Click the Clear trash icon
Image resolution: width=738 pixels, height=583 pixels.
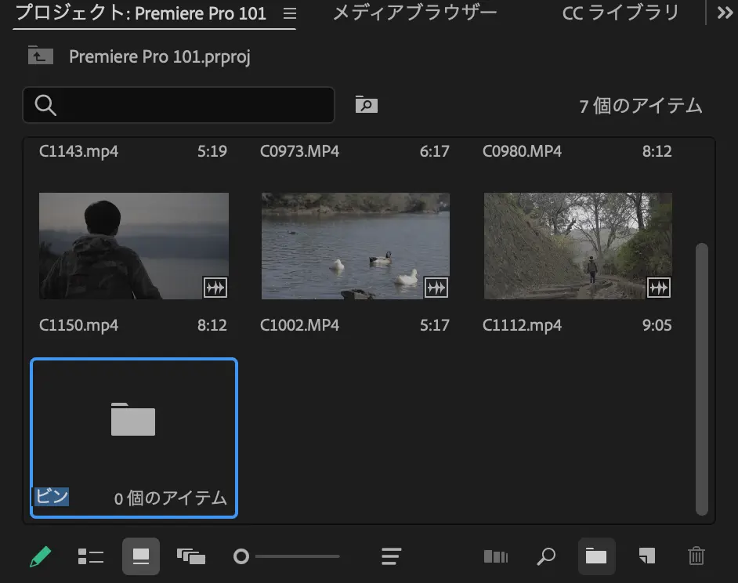(696, 556)
